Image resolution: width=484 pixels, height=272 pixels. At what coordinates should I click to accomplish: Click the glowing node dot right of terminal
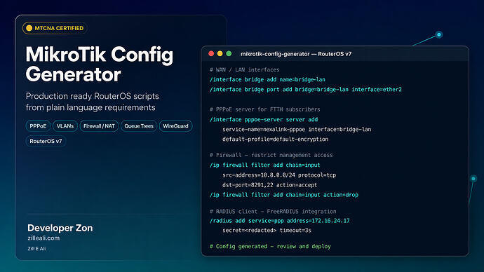tap(473, 178)
